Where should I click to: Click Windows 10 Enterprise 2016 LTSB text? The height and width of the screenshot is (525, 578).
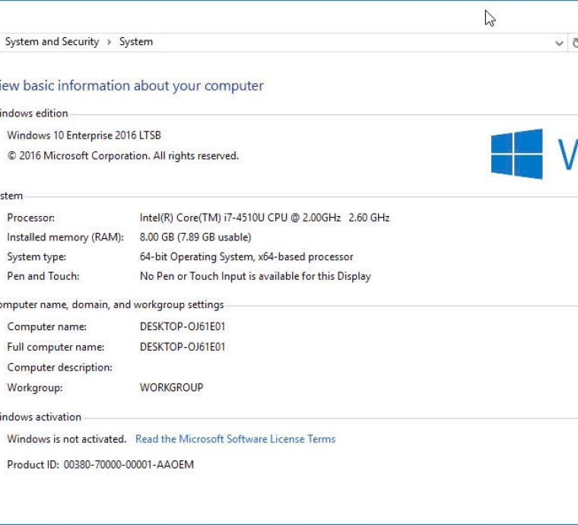pos(84,135)
